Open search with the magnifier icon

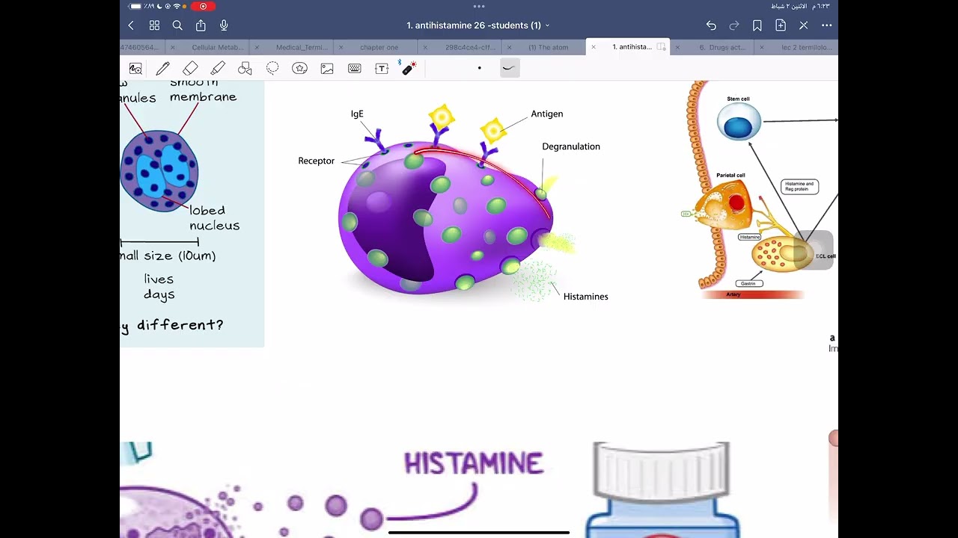pyautogui.click(x=177, y=25)
